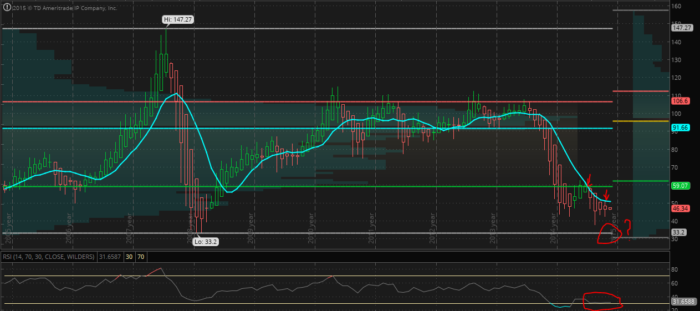700x311 pixels.
Task: Click the 60 level on RSI axis
Action: tap(675, 283)
